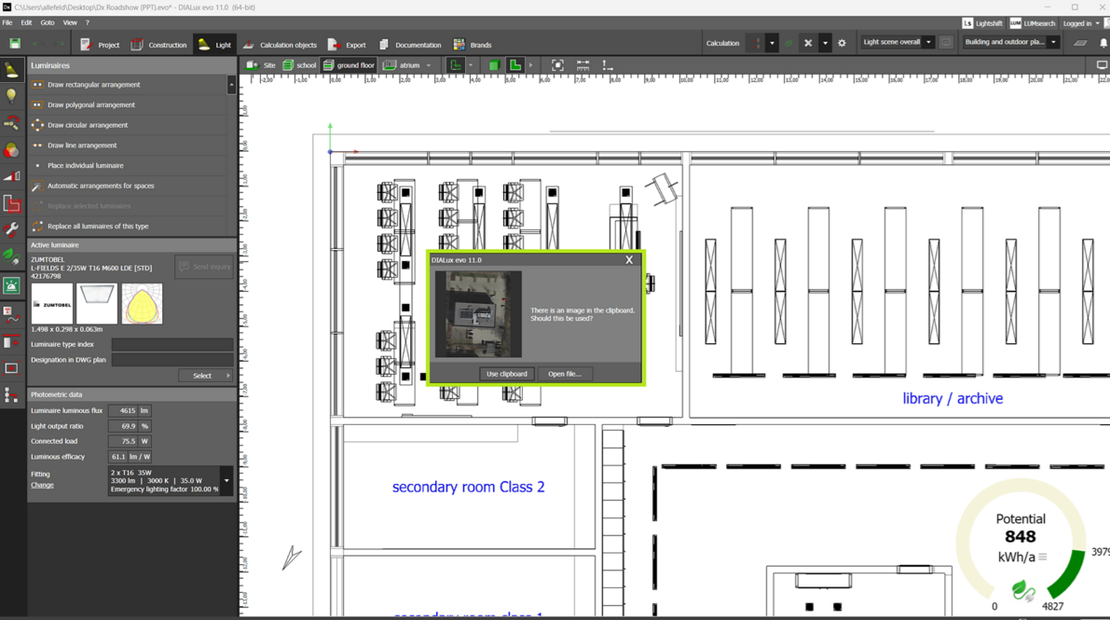
Task: Open the connected nodes sidebar tool
Action: pos(12,395)
